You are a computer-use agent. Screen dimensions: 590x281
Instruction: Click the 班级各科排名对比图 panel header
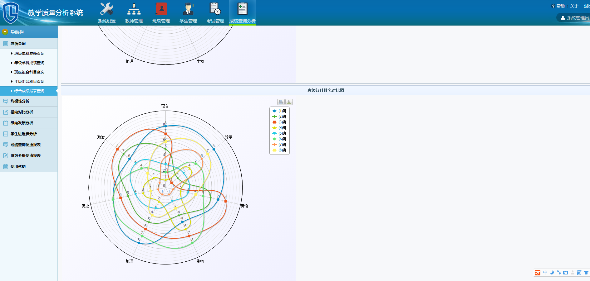point(326,90)
